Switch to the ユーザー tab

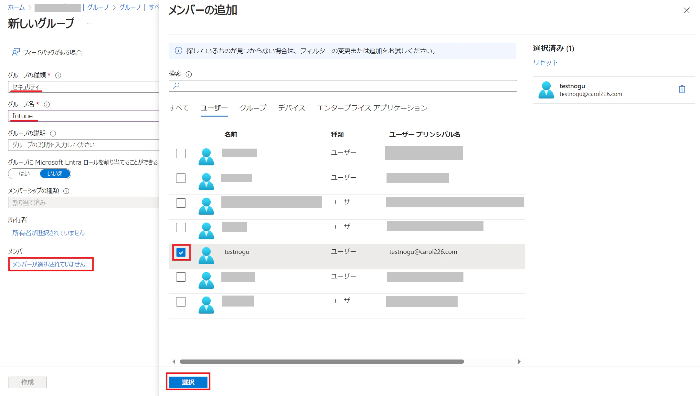(x=214, y=108)
